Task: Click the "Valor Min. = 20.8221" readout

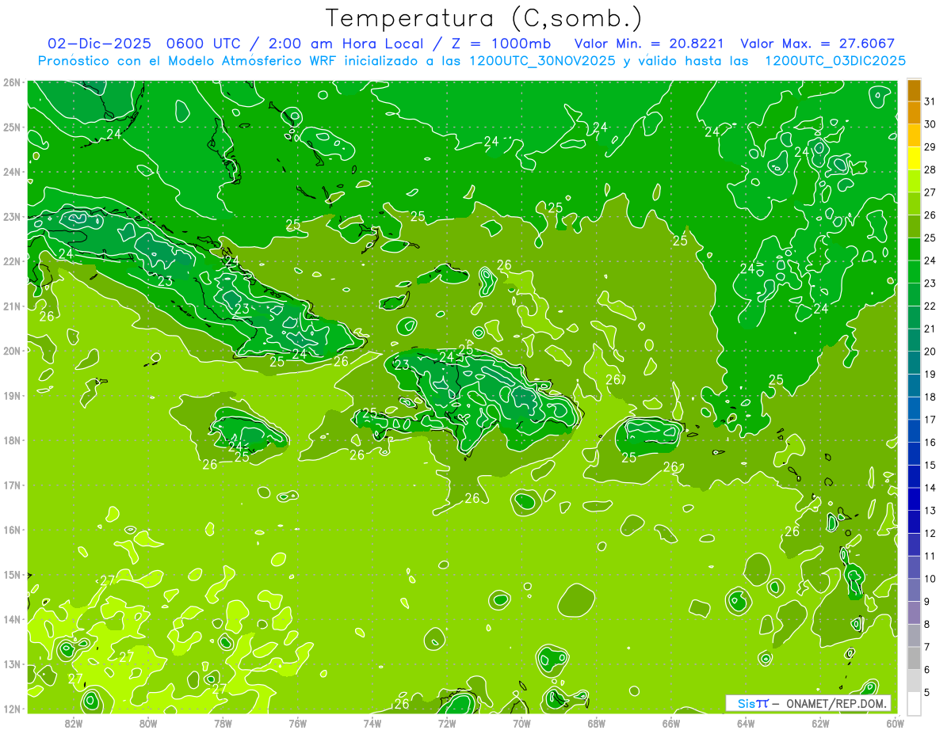Action: point(649,44)
